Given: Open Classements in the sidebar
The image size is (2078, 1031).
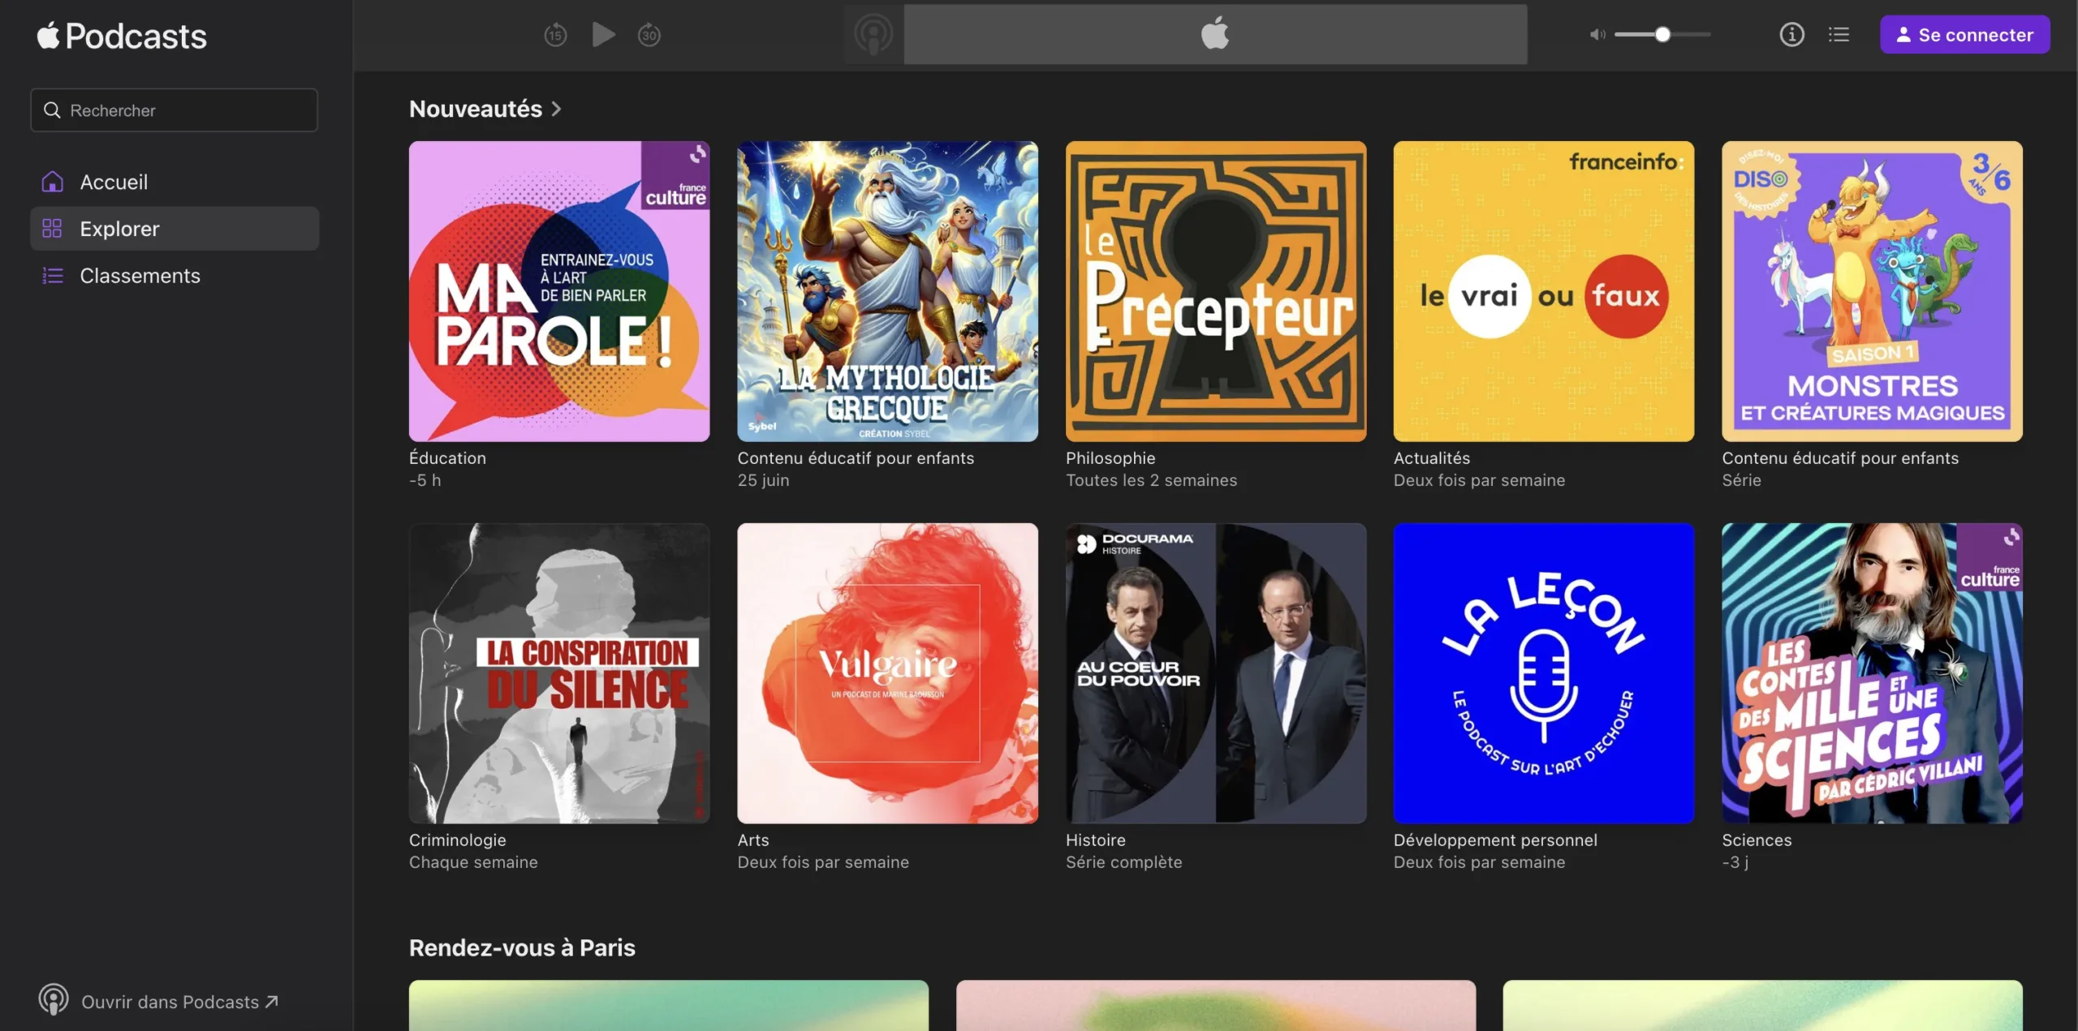Looking at the screenshot, I should pos(174,276).
